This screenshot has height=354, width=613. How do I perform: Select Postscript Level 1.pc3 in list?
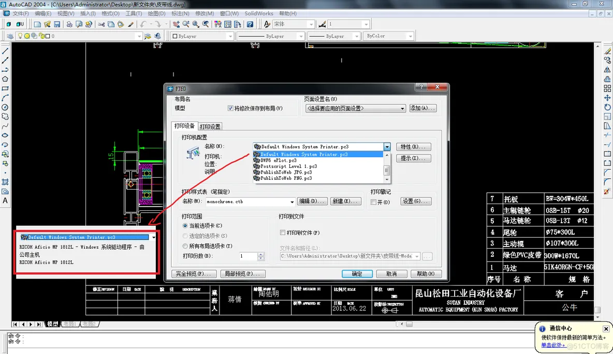[x=318, y=166]
